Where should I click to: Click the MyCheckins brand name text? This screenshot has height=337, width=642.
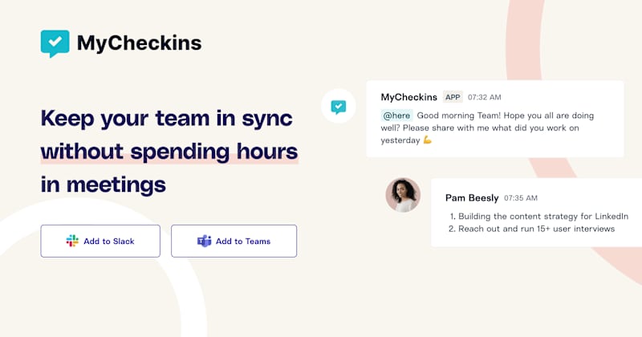point(139,43)
